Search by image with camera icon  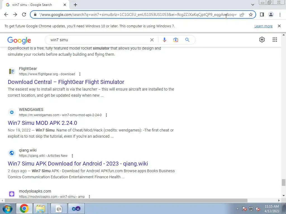175,40
